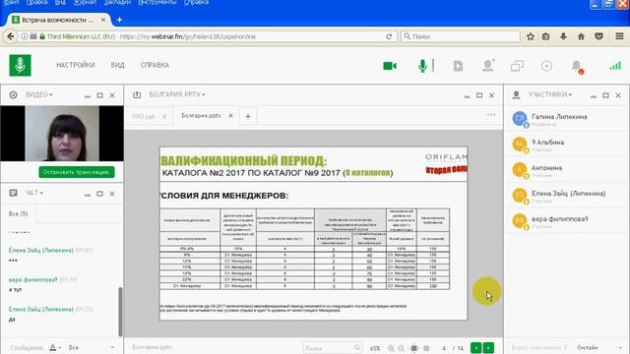Open the ВИД menu

[x=117, y=65]
